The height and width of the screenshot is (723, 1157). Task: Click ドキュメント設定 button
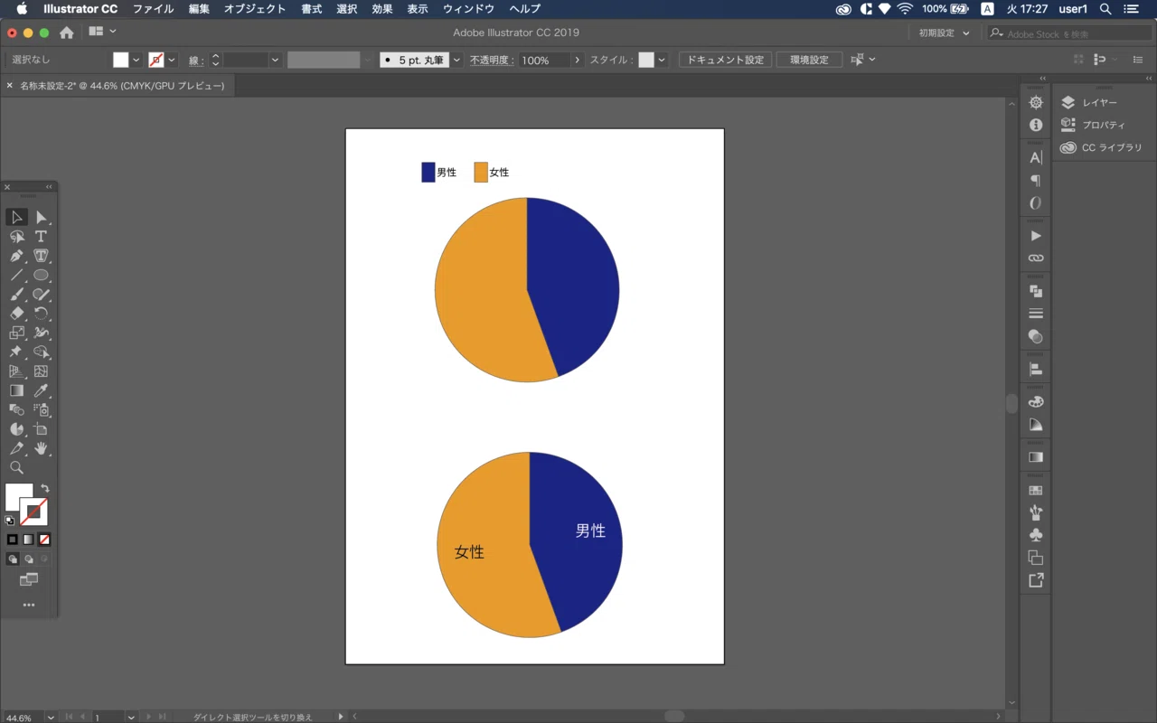pyautogui.click(x=725, y=60)
